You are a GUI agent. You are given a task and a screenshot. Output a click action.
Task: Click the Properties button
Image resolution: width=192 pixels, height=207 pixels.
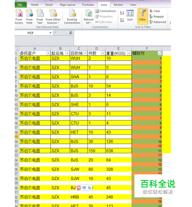coord(104,17)
